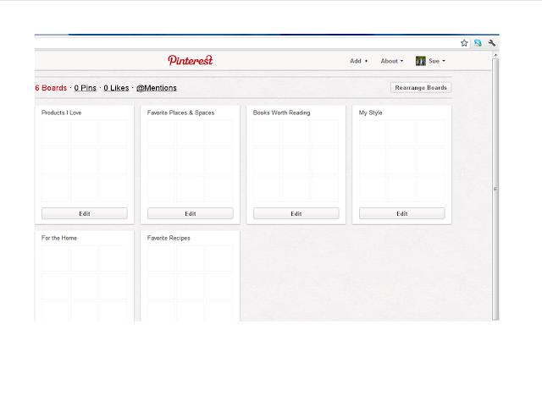Click Sue's profile avatar thumbnail
The width and height of the screenshot is (542, 418).
click(x=420, y=61)
